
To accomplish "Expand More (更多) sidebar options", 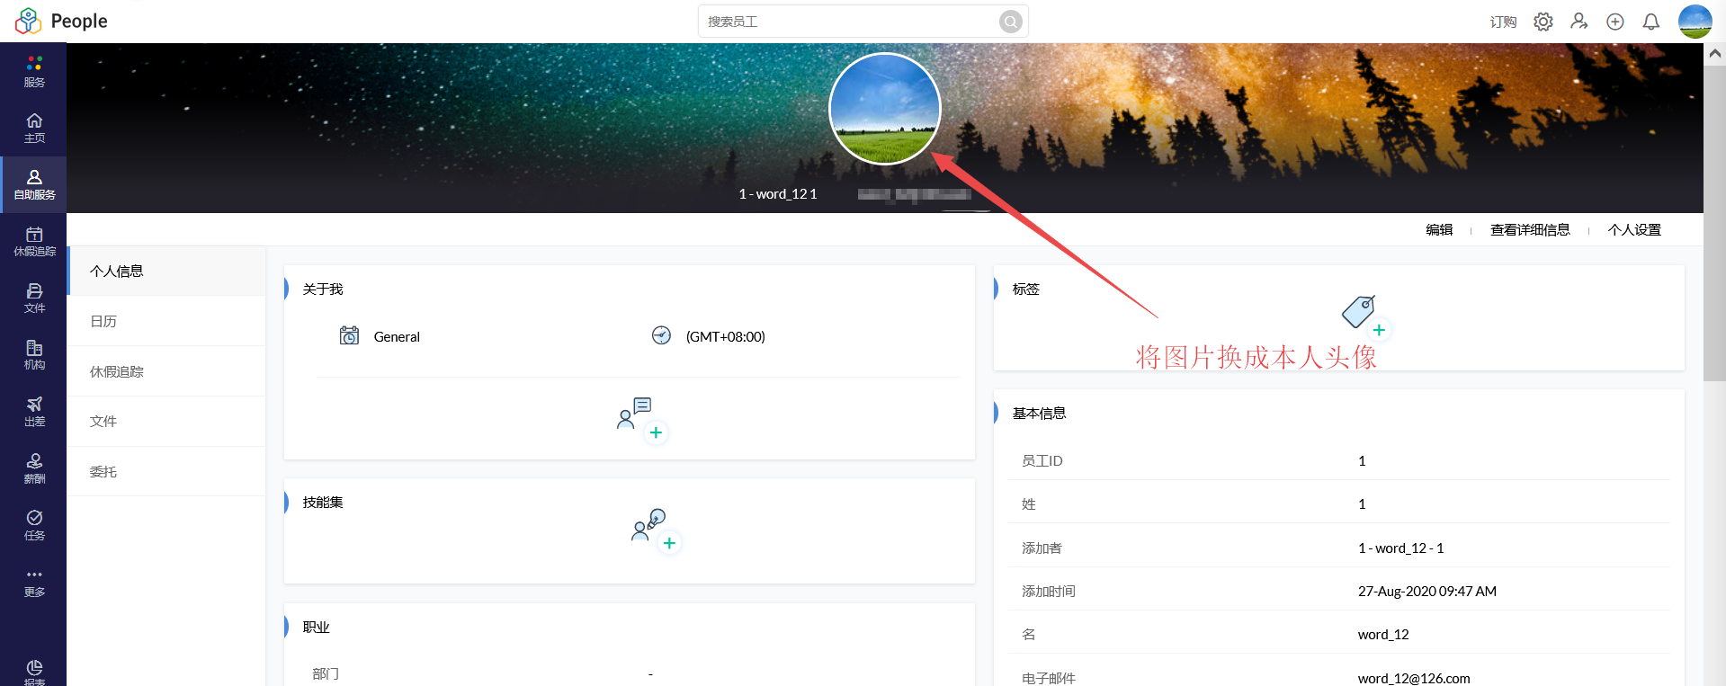I will coord(34,582).
